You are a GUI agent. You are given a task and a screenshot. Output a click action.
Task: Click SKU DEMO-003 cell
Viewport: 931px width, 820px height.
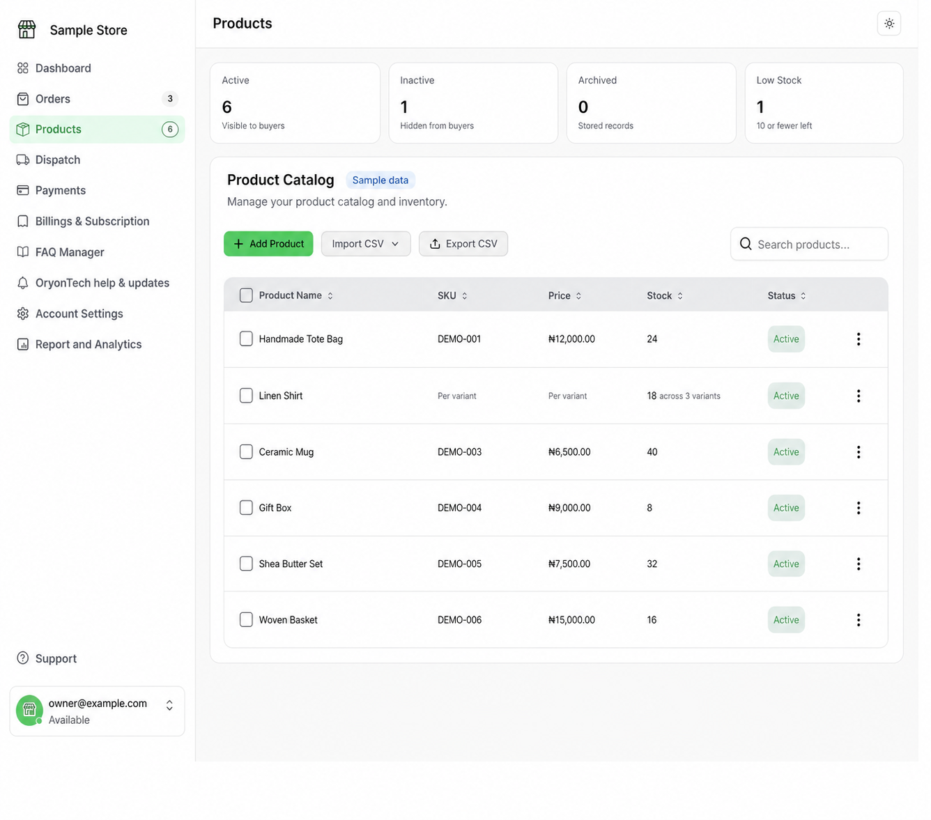tap(460, 452)
